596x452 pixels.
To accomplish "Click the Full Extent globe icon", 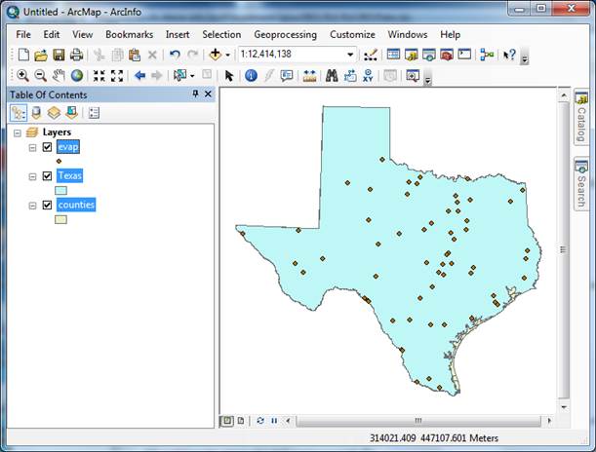I will [76, 75].
